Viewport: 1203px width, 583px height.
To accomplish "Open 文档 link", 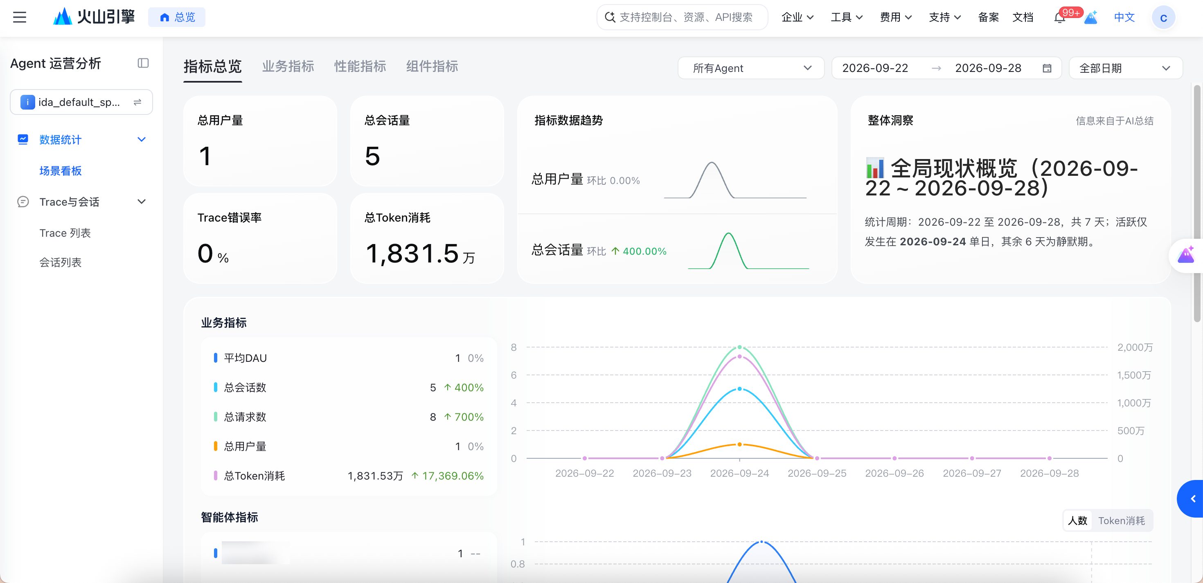I will coord(1022,17).
